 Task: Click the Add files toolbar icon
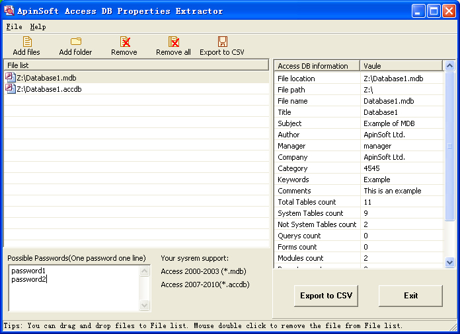26,42
